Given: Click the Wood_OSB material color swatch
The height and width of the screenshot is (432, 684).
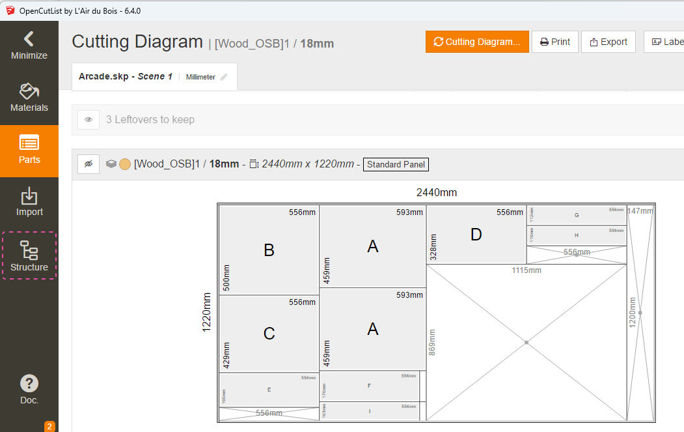Looking at the screenshot, I should coord(125,164).
